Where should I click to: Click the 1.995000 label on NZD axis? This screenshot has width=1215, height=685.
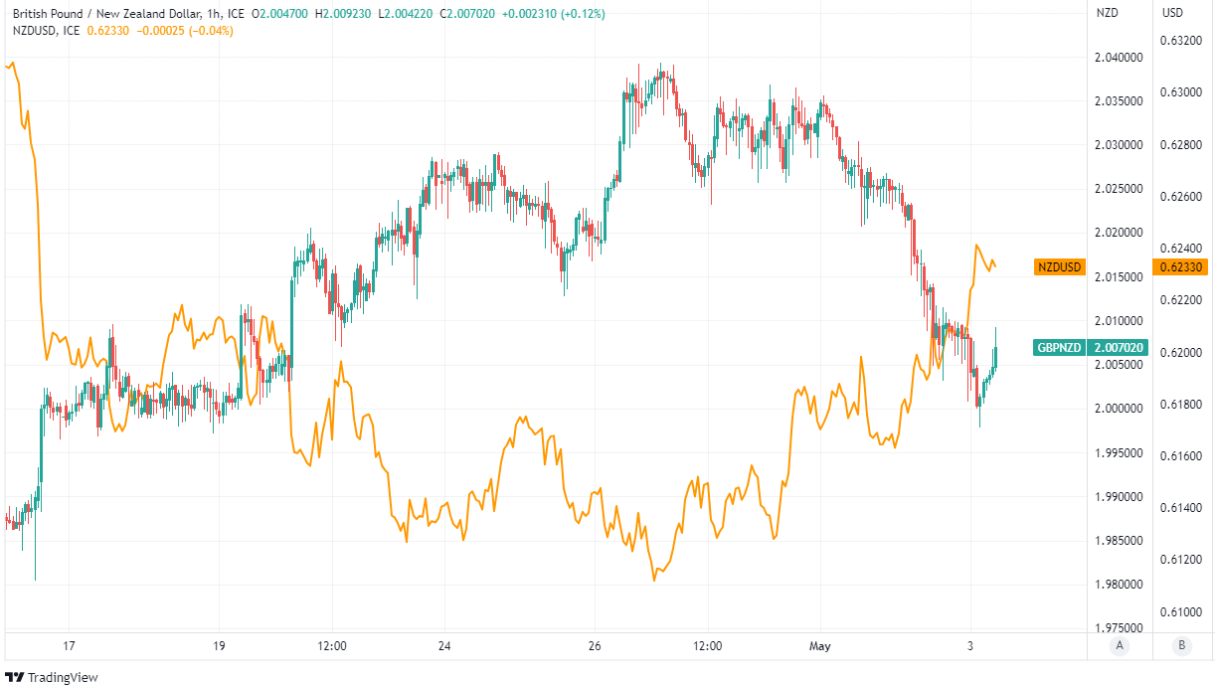click(1120, 452)
